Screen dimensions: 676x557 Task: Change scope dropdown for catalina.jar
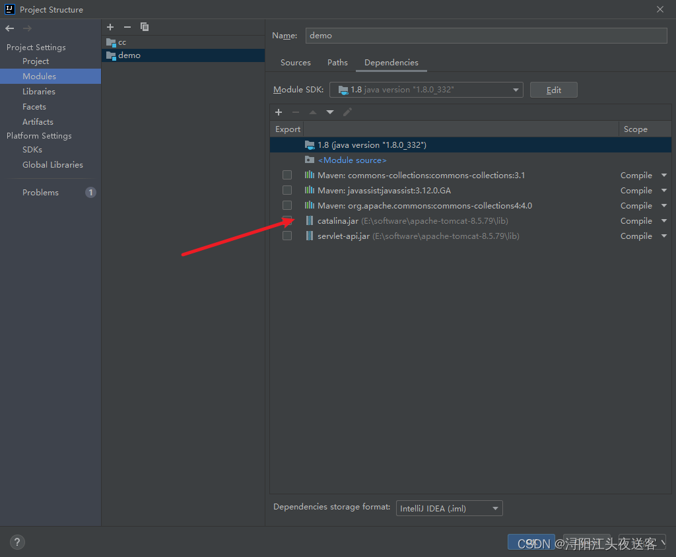643,221
